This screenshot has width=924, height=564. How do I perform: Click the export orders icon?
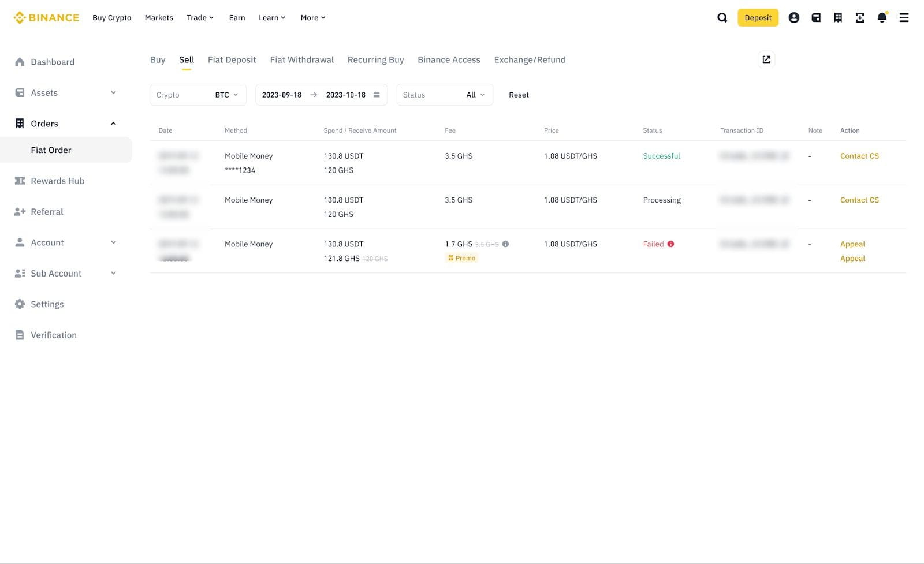766,59
